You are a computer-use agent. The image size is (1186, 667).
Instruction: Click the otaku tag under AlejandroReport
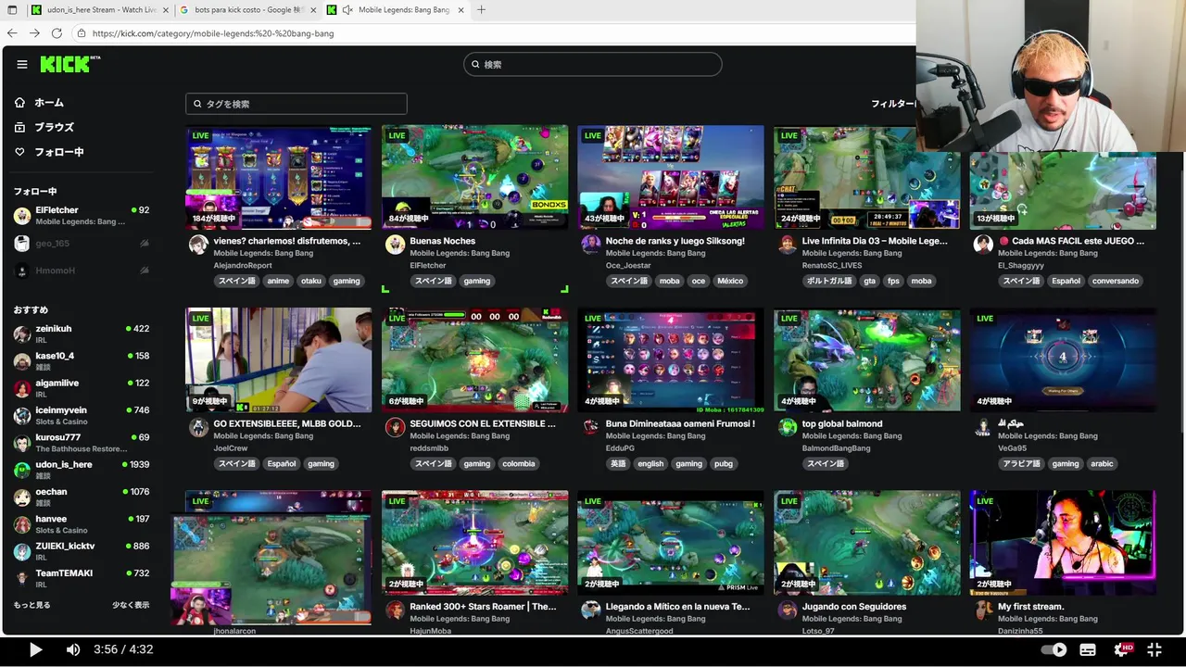[x=311, y=281]
